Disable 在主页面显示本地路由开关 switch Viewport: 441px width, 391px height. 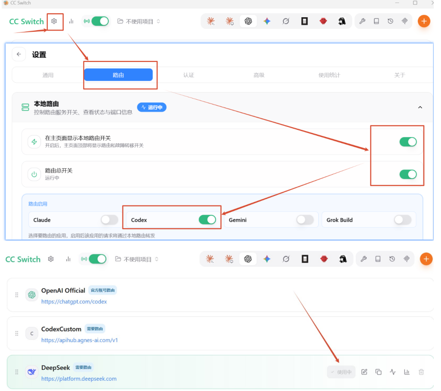click(408, 142)
